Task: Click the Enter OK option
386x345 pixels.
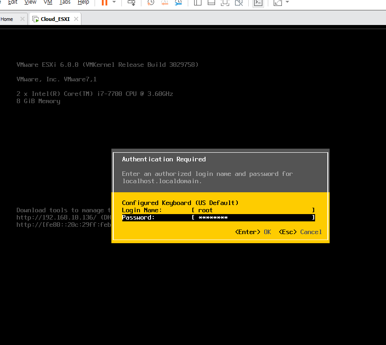Action: point(253,232)
